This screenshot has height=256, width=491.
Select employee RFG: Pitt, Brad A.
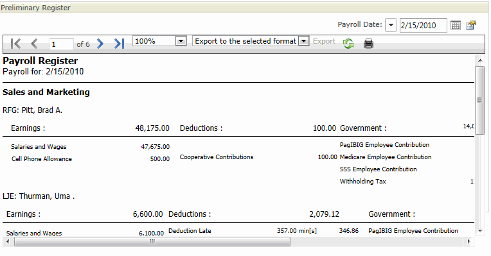tap(33, 110)
